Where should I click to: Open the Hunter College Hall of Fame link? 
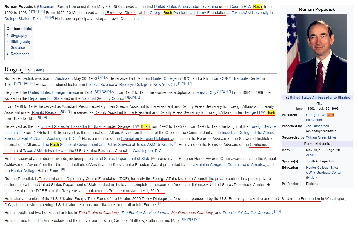point(24,171)
